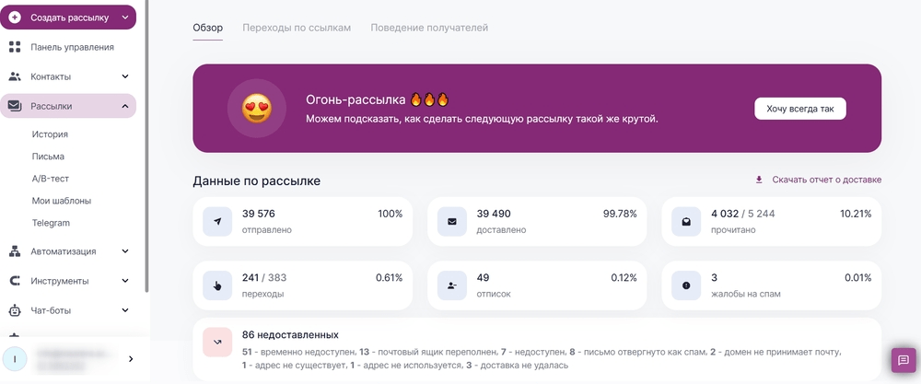921x384 pixels.
Task: Download the delivery report
Action: point(819,180)
